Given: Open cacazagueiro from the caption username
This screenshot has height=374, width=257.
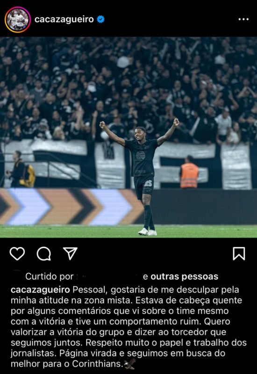Looking at the screenshot, I should 40,290.
